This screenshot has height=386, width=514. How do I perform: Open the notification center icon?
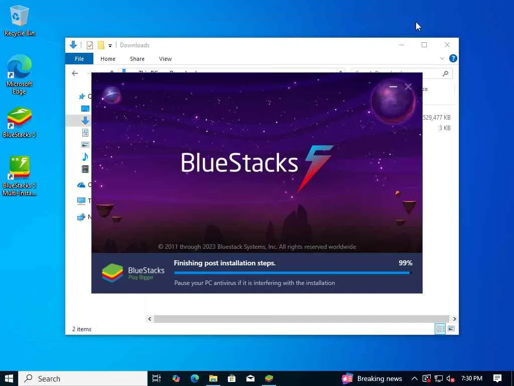pos(497,378)
